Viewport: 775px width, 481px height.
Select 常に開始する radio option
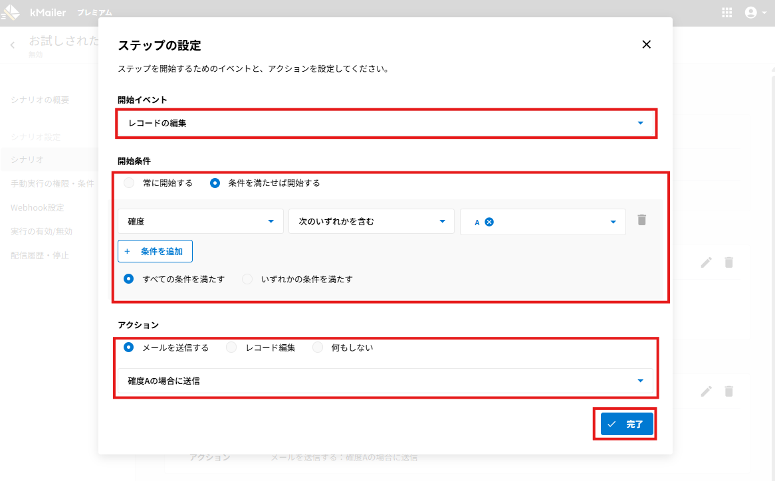click(129, 183)
